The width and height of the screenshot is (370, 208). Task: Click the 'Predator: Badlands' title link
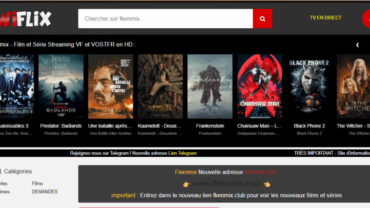pyautogui.click(x=61, y=126)
